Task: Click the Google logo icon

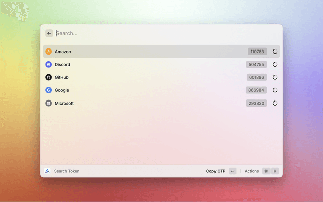Action: [49, 90]
